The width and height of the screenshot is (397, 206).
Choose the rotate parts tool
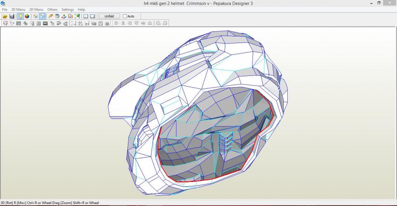[x=12, y=23]
